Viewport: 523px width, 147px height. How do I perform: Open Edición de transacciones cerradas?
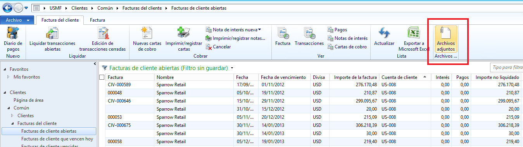point(102,39)
